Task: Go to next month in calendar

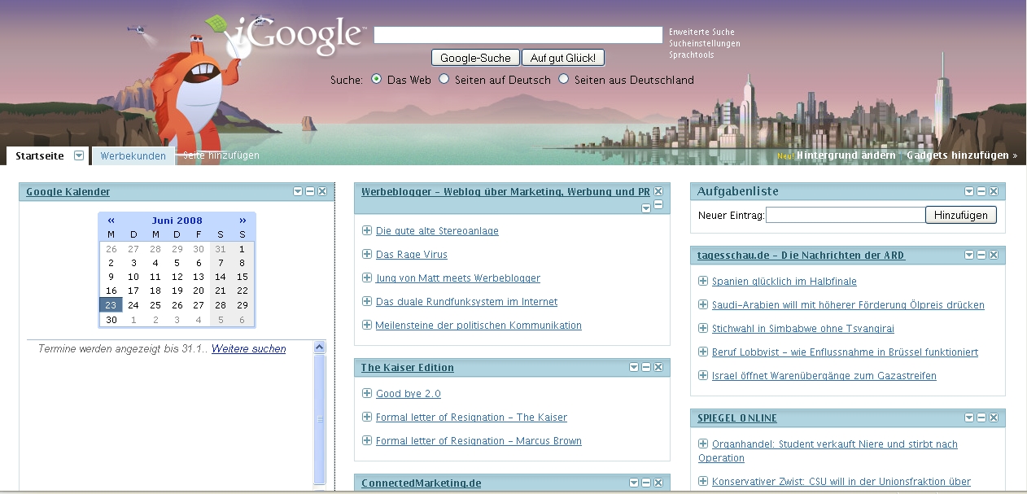Action: click(243, 221)
